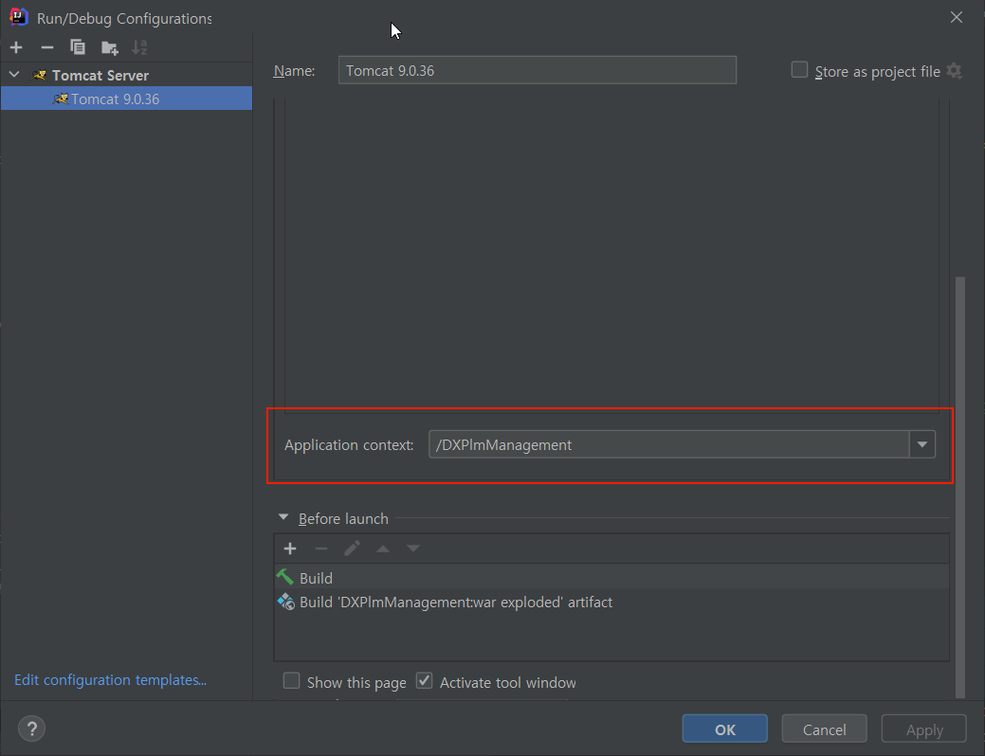
Task: Move the Before launch task down
Action: 412,549
